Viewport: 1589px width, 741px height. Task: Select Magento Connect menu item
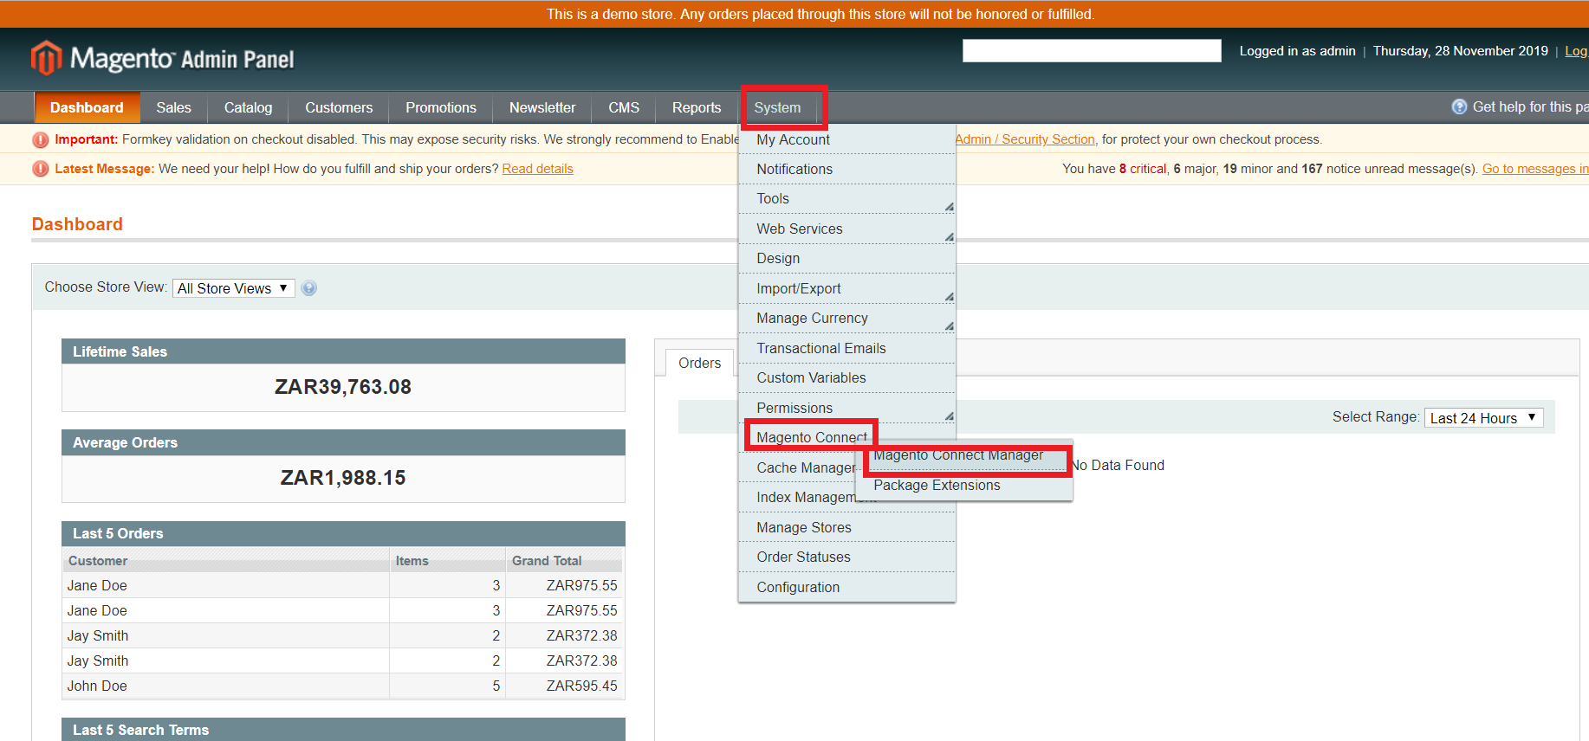[x=811, y=437]
